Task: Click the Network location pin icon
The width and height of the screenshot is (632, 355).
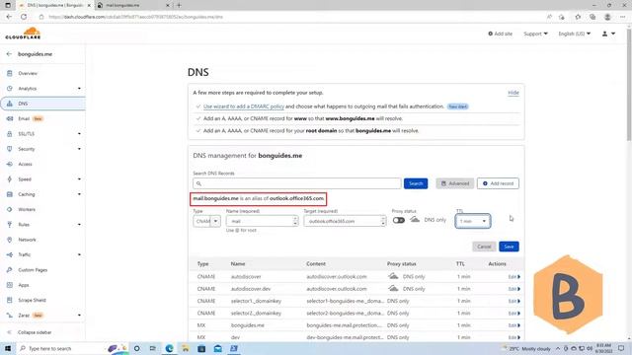Action: pos(10,240)
